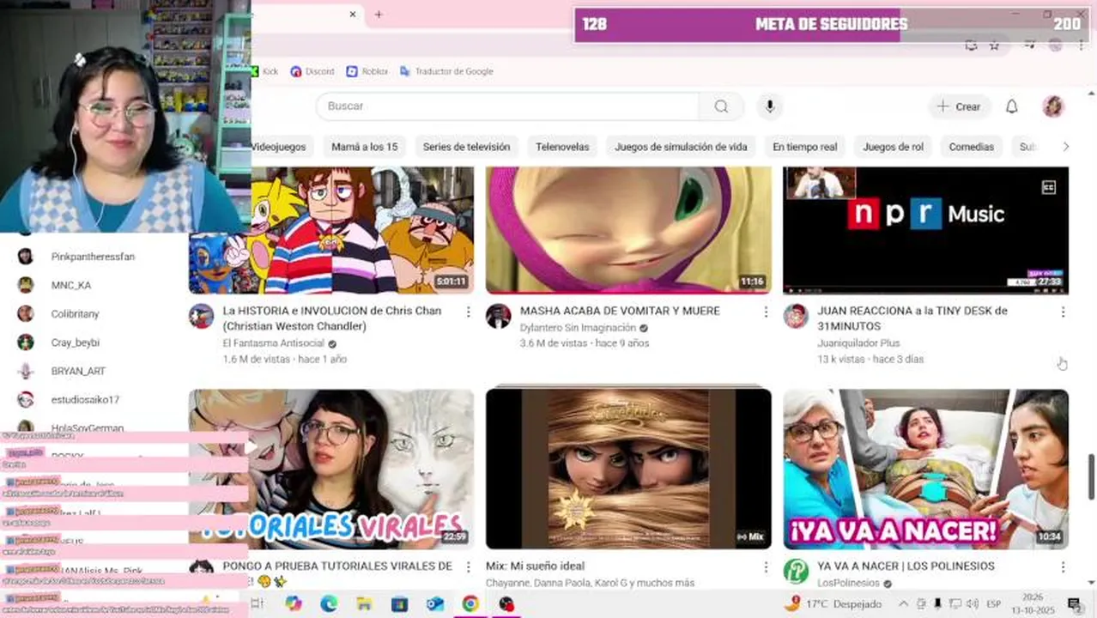
Task: Focus the Buscar search field
Action: (507, 106)
